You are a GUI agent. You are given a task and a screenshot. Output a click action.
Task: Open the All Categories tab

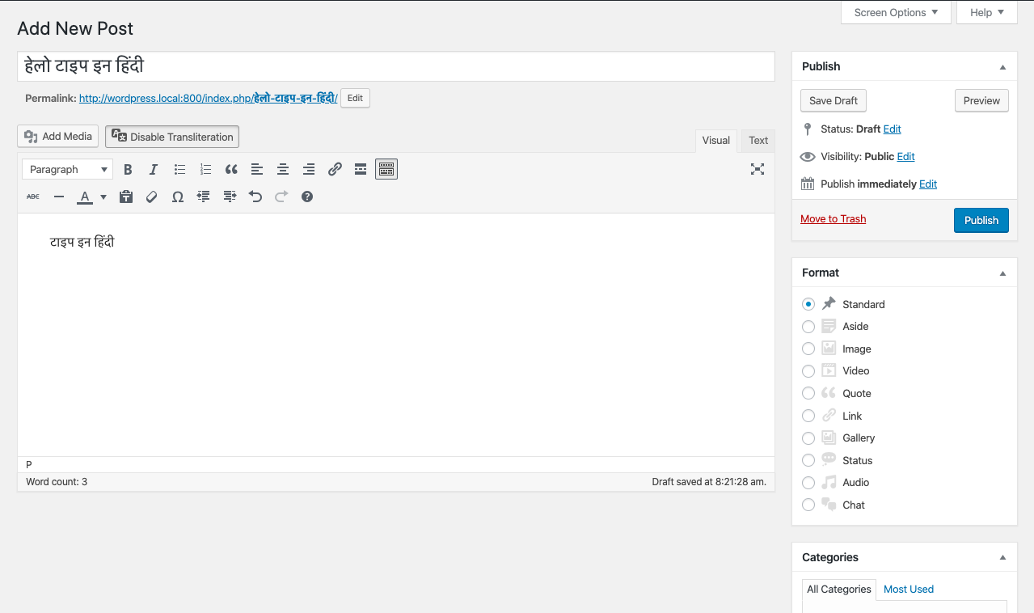pyautogui.click(x=839, y=589)
